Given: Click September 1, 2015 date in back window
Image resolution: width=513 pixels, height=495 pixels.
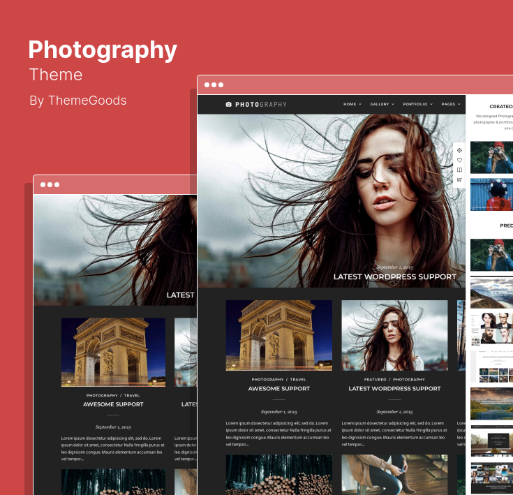Looking at the screenshot, I should pyautogui.click(x=113, y=427).
